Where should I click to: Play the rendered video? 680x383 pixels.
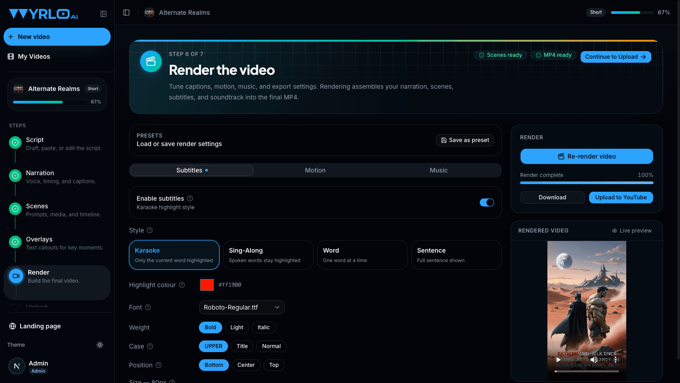click(558, 360)
